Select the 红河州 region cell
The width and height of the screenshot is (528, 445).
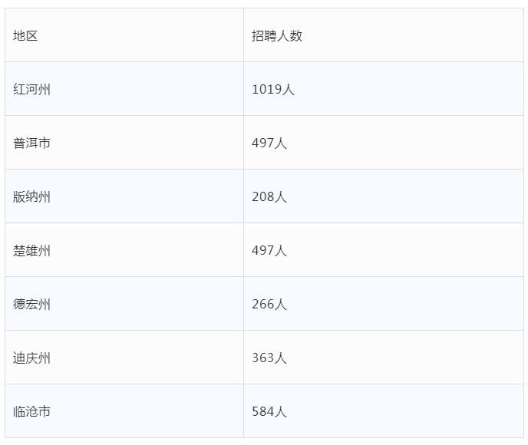pyautogui.click(x=31, y=90)
